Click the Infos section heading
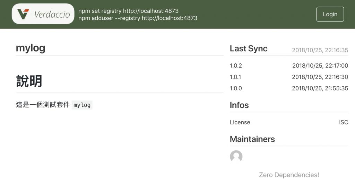 coord(239,105)
